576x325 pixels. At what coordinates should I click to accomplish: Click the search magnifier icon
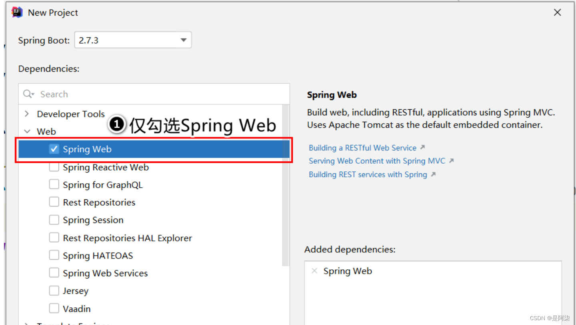28,94
